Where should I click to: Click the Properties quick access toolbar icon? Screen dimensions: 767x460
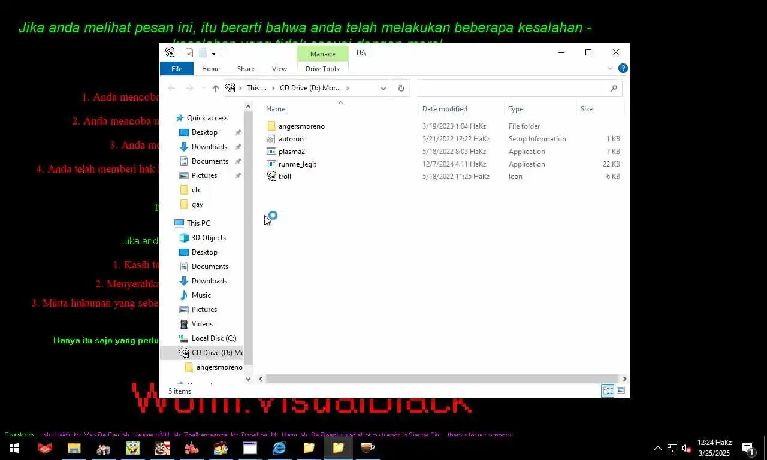189,53
